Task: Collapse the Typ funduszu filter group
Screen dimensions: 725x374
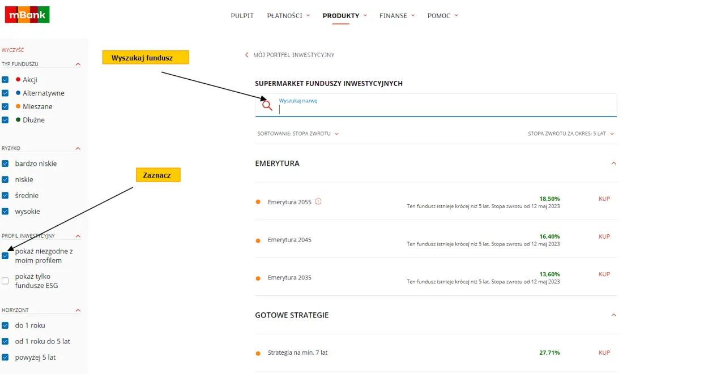Action: 78,65
